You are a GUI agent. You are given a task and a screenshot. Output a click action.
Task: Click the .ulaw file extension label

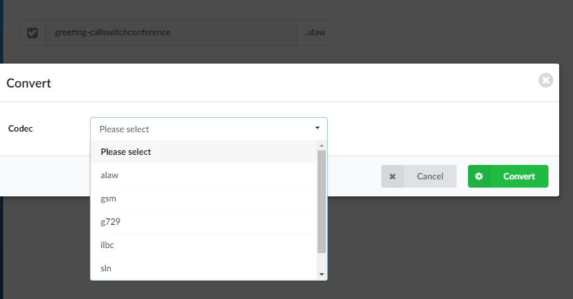tap(314, 32)
